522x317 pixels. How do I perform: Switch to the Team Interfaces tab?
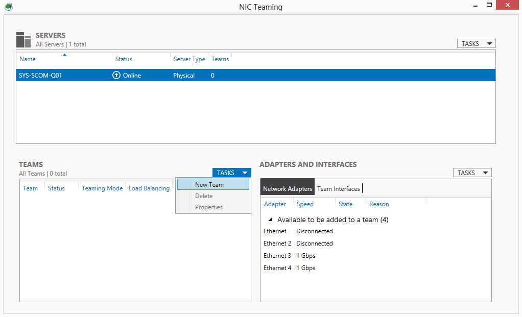click(338, 189)
